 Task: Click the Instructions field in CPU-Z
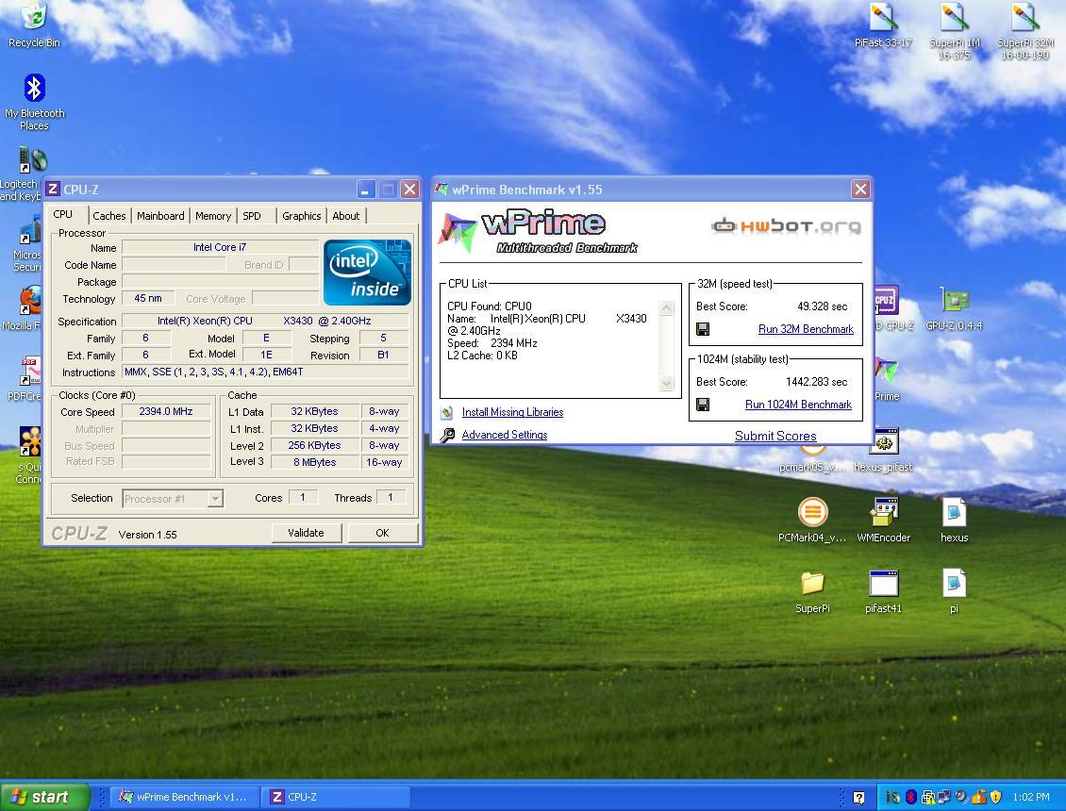tap(265, 372)
